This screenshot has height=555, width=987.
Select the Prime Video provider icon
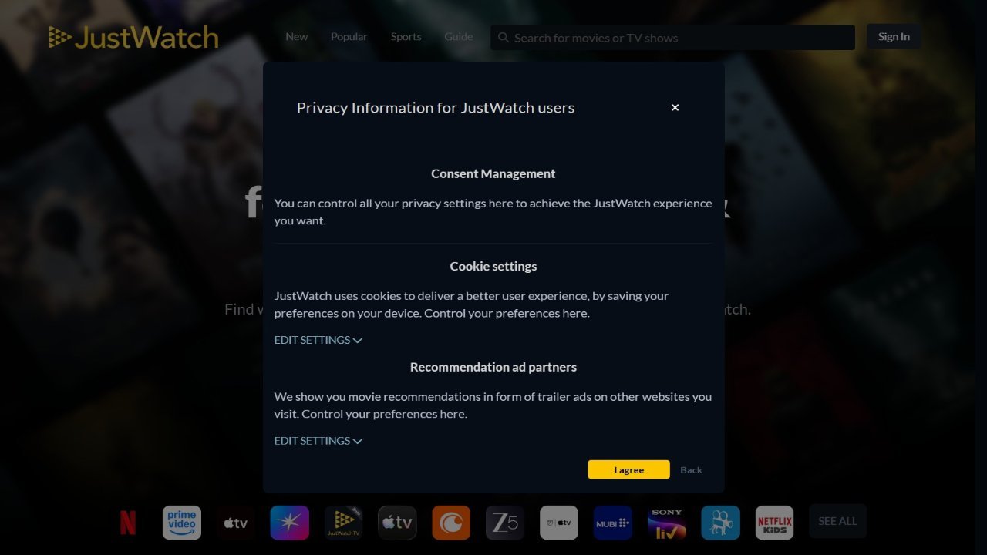[x=182, y=523]
